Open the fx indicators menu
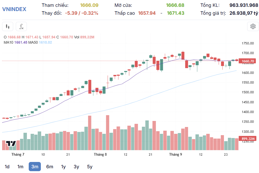The image size is (259, 173). pos(21,26)
